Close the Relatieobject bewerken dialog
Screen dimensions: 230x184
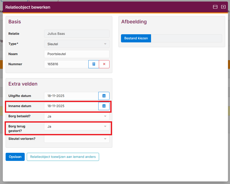pos(223,7)
